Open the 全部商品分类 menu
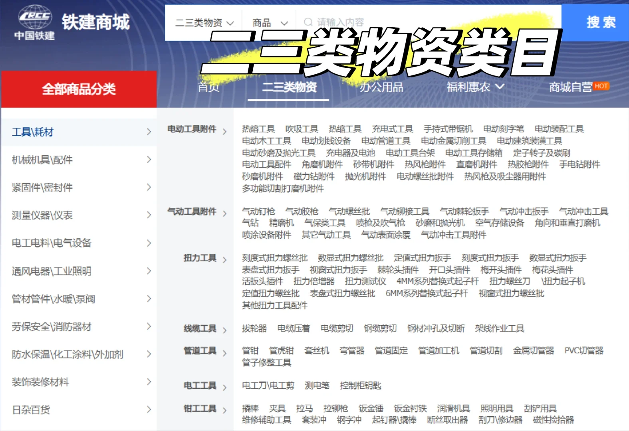The width and height of the screenshot is (629, 431). tap(79, 89)
